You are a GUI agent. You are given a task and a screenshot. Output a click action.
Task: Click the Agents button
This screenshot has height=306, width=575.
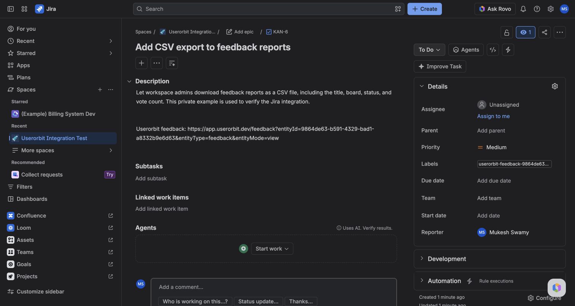pos(466,50)
